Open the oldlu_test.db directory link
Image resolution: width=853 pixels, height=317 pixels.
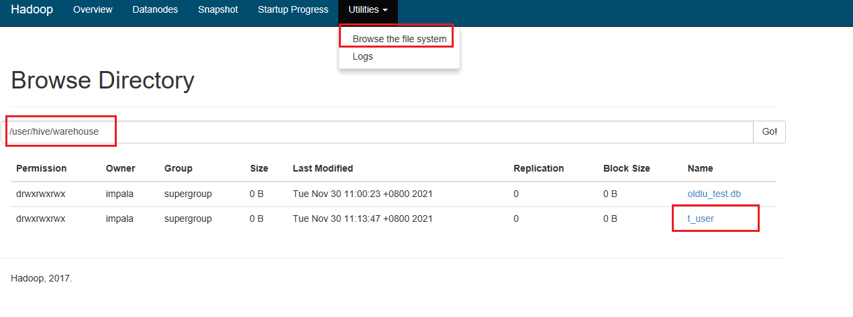click(x=714, y=194)
